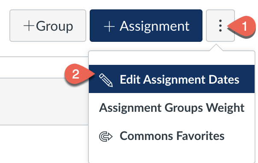
Task: Add a new assignment group
Action: coord(48,26)
